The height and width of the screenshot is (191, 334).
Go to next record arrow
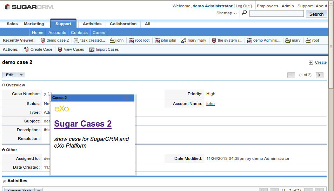point(320,75)
